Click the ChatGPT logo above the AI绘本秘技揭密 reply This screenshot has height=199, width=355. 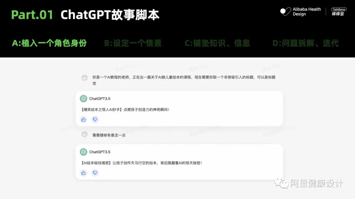point(83,152)
